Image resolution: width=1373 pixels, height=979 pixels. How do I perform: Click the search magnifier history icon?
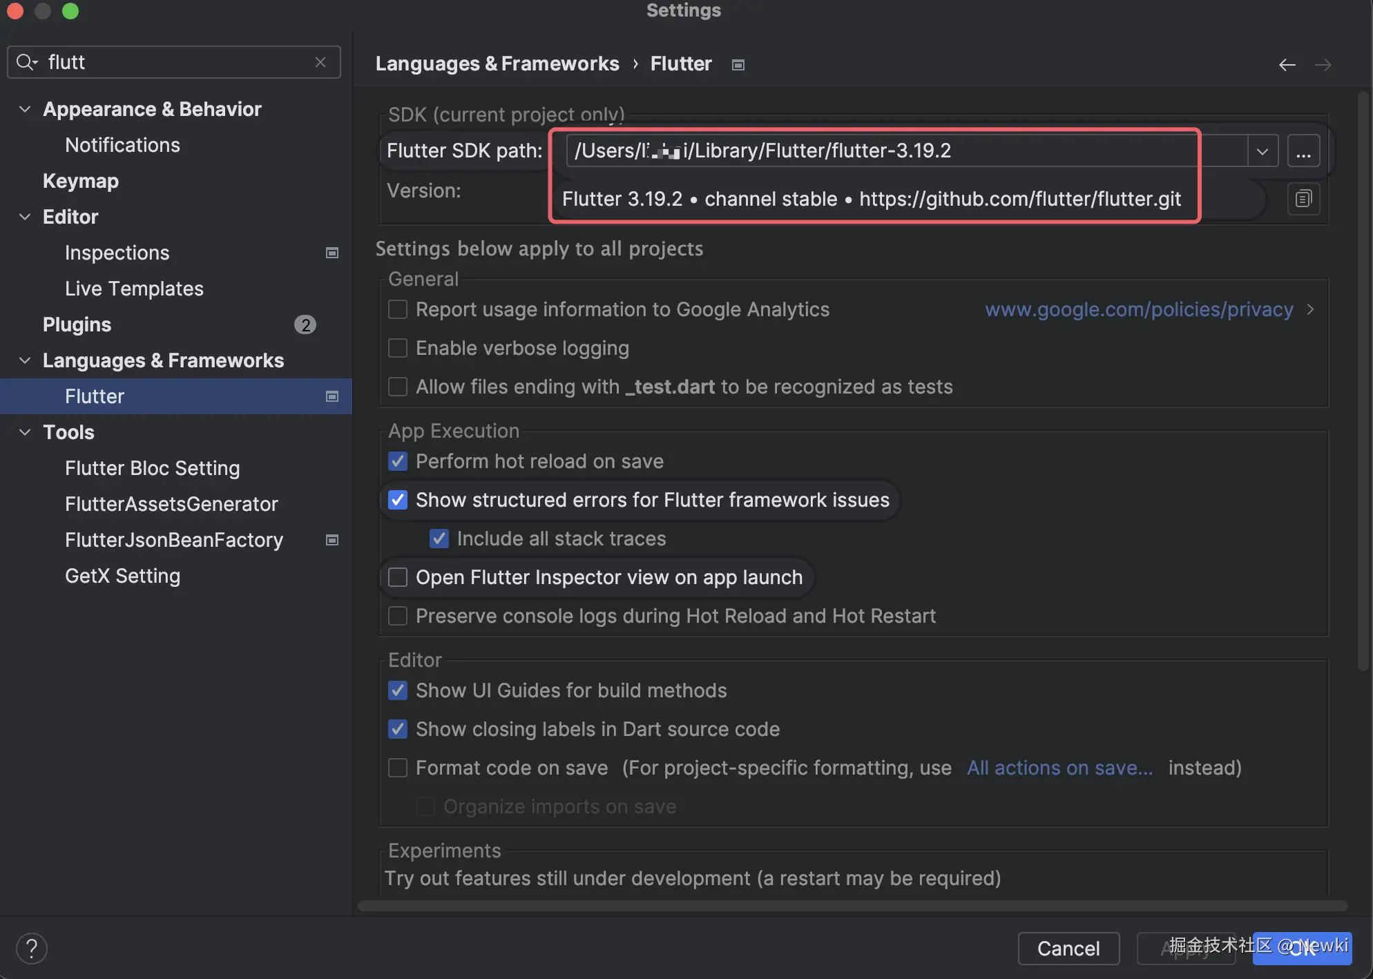(26, 62)
